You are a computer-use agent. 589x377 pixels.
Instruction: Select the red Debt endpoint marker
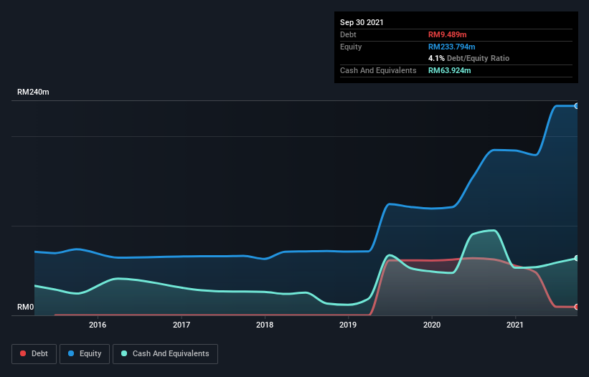(x=577, y=307)
